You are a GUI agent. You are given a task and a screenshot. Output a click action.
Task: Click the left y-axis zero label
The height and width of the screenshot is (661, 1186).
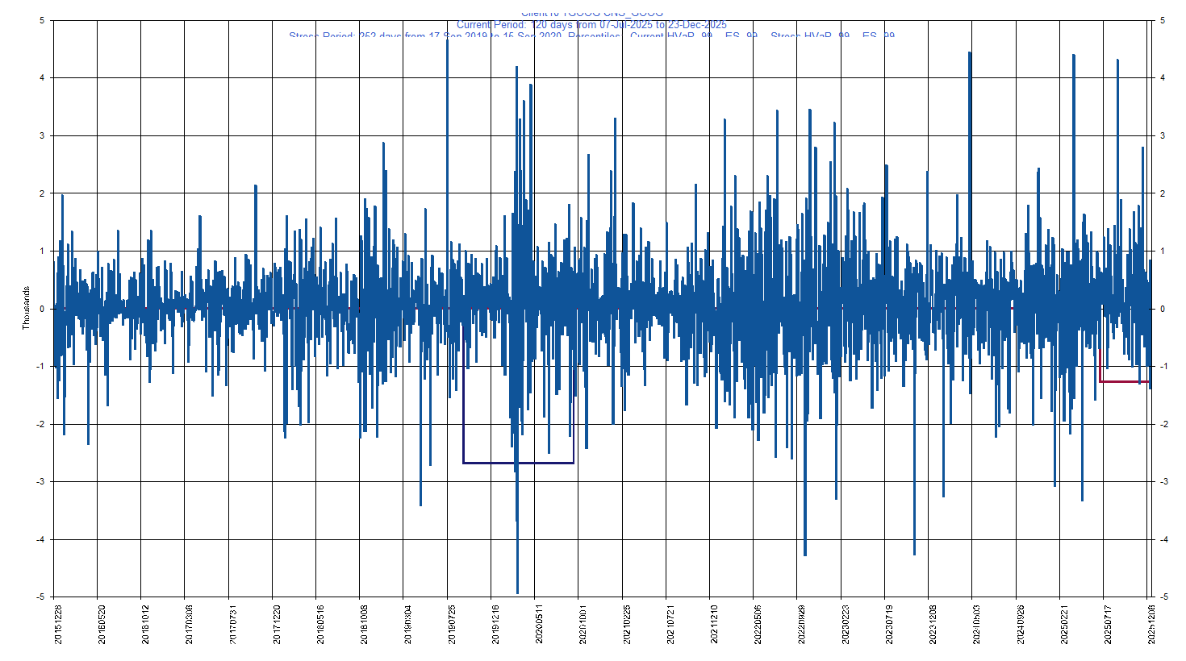coord(42,309)
